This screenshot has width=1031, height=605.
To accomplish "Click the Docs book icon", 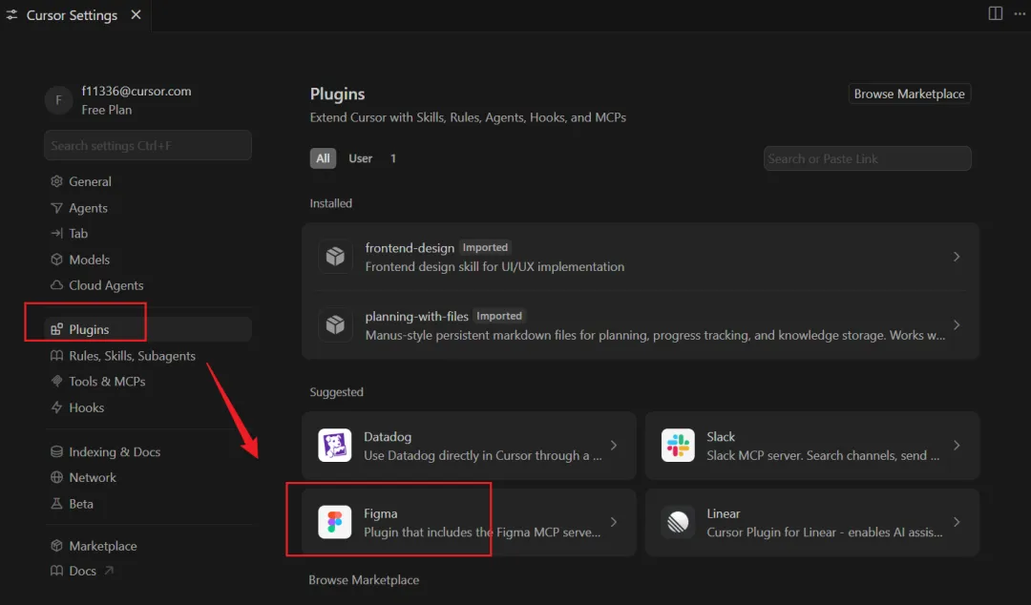I will pos(56,570).
